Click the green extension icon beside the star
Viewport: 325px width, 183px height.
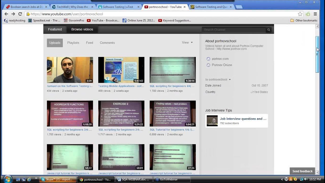(x=308, y=14)
